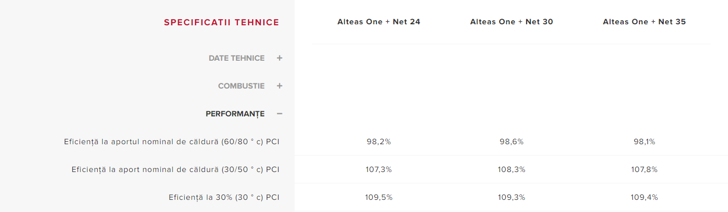Click the 109,4% efficiency value
Screen dimensions: 728x212
(x=644, y=197)
